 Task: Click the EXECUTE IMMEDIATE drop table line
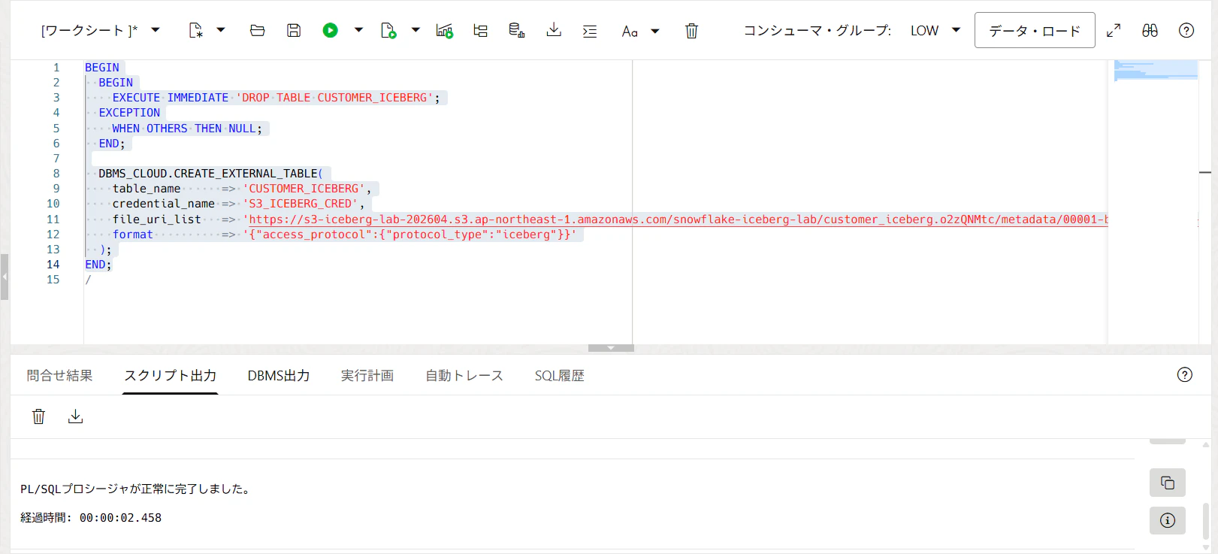coord(276,98)
